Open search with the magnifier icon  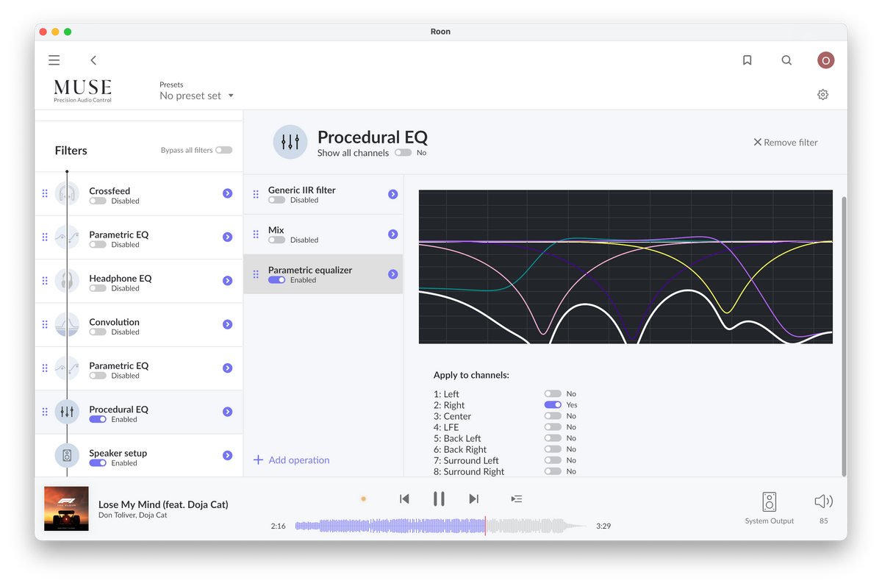pos(786,60)
